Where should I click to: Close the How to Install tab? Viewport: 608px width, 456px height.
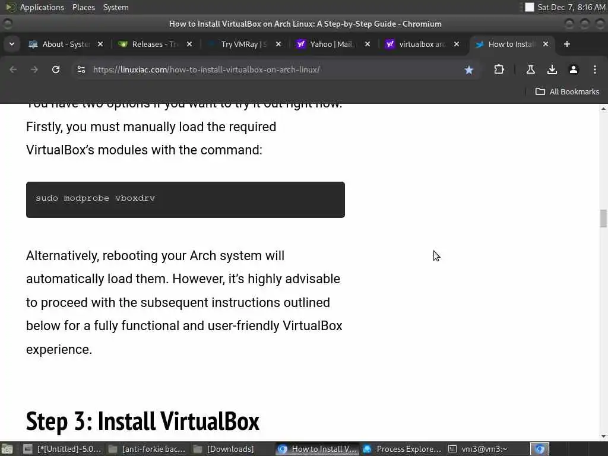point(546,44)
